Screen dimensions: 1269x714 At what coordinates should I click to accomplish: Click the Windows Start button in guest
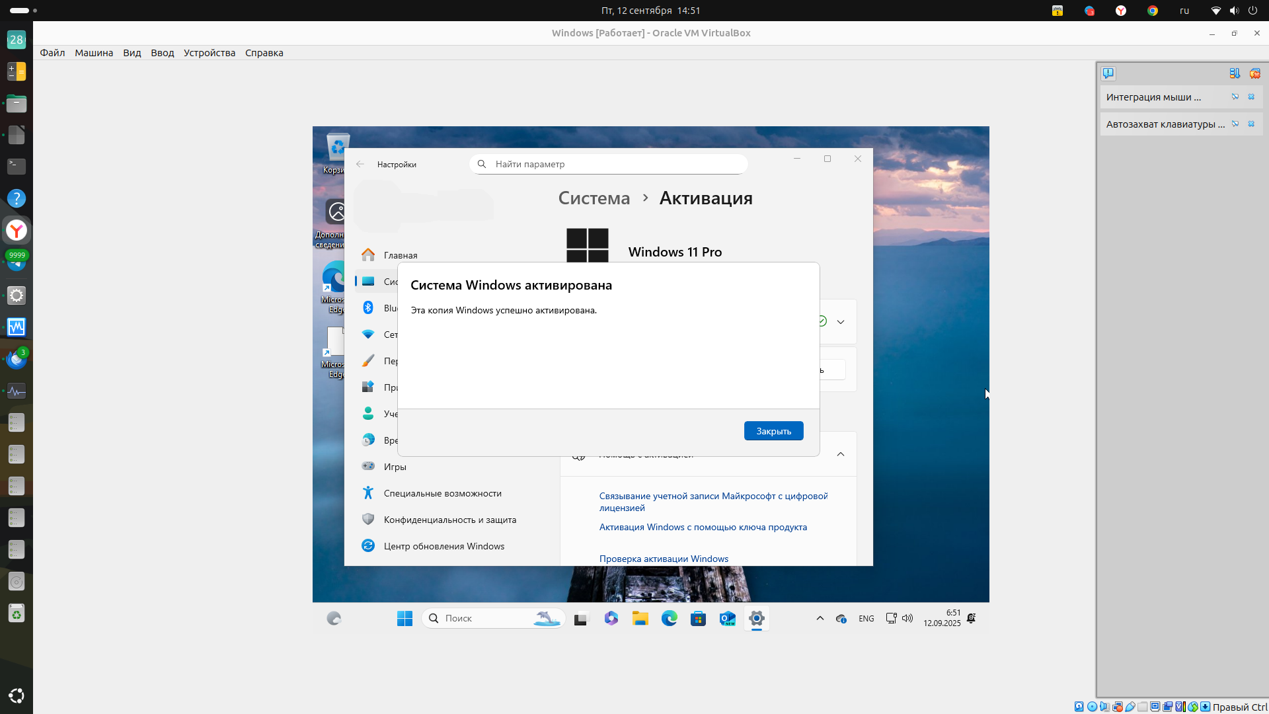tap(404, 618)
